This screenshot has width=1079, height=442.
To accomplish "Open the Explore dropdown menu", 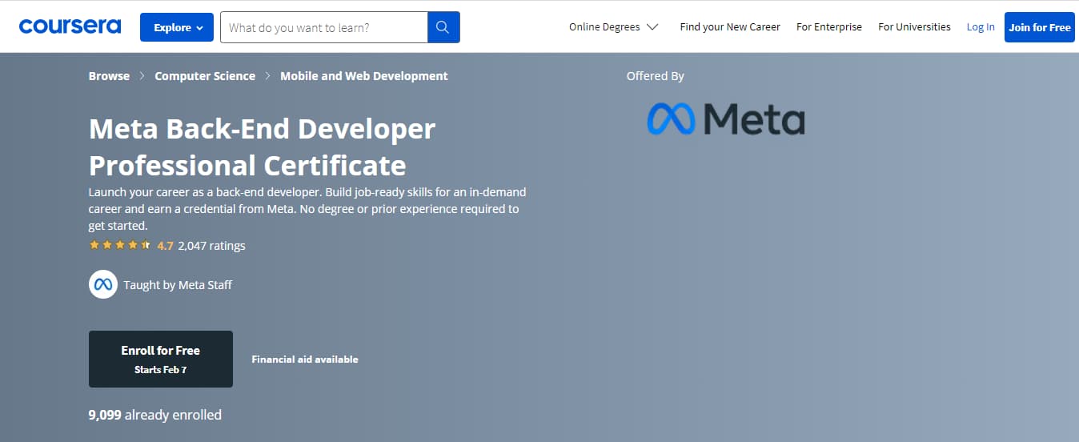I will (x=177, y=27).
